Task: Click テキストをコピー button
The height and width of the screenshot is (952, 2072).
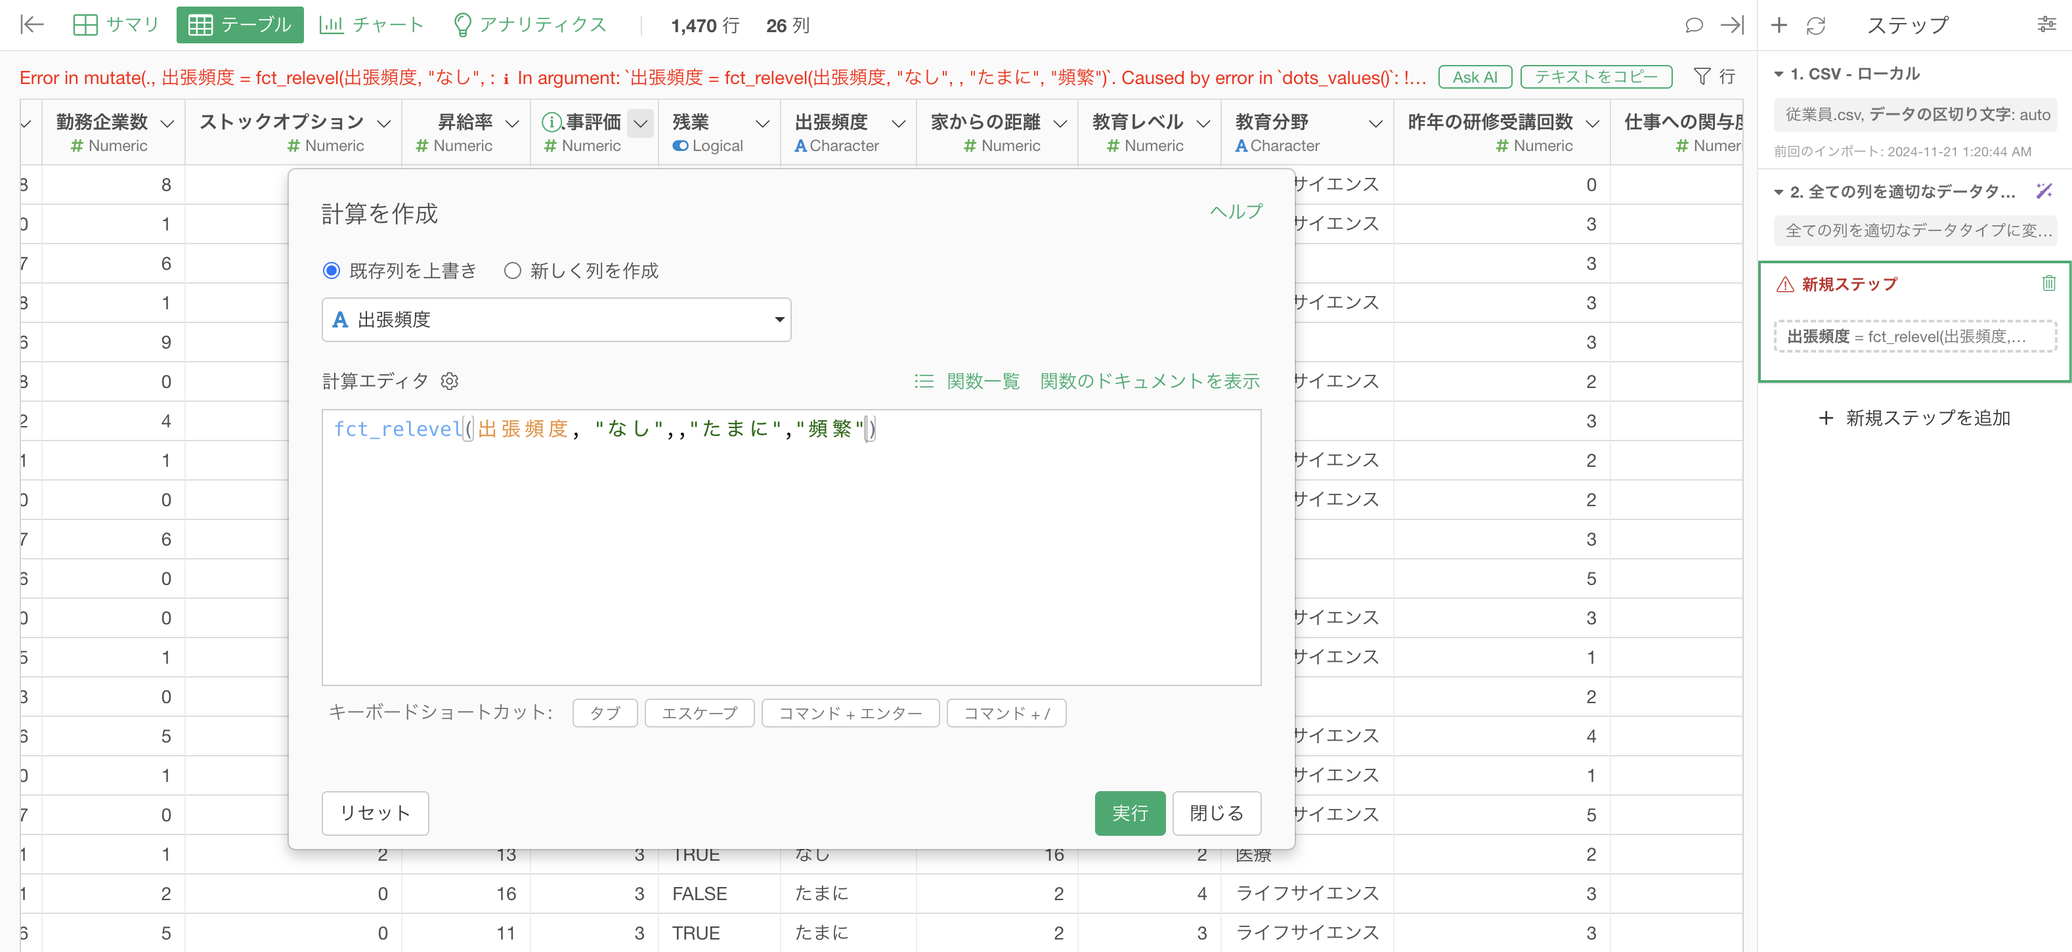Action: pyautogui.click(x=1596, y=77)
